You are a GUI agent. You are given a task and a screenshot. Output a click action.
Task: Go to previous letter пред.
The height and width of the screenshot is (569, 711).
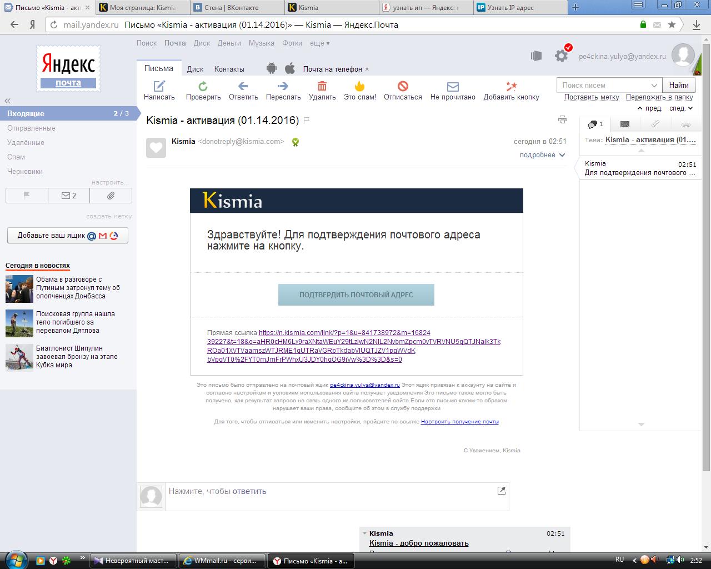point(649,108)
